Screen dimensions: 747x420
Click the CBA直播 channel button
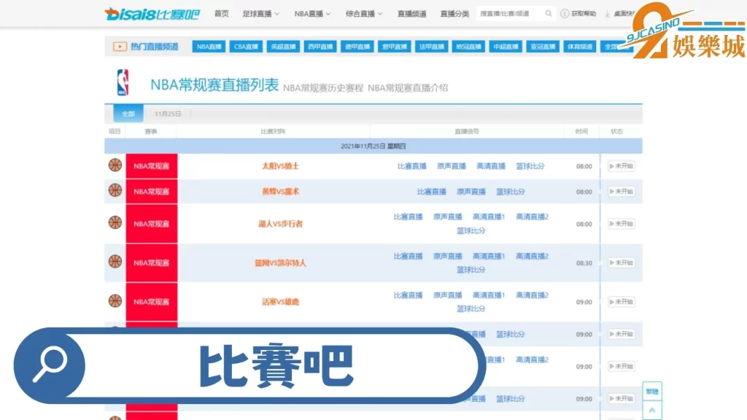click(246, 46)
